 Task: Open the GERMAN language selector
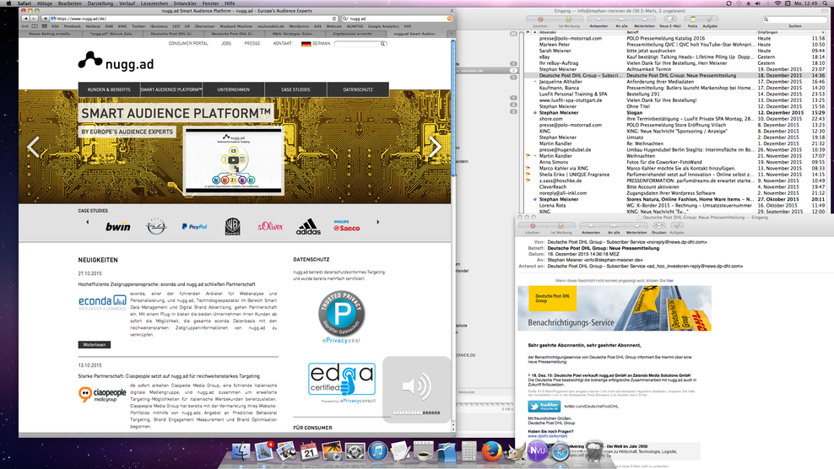[x=316, y=44]
